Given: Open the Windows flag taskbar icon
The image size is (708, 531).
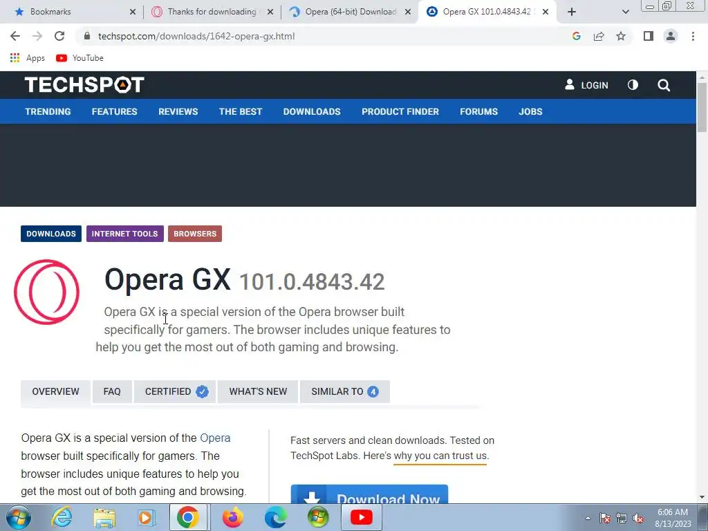Looking at the screenshot, I should pos(318,517).
